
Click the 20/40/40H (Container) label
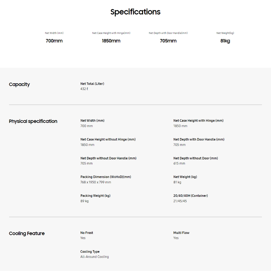tap(190, 196)
